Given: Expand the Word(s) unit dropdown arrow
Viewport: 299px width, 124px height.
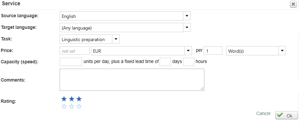Looking at the screenshot, I should 282,51.
